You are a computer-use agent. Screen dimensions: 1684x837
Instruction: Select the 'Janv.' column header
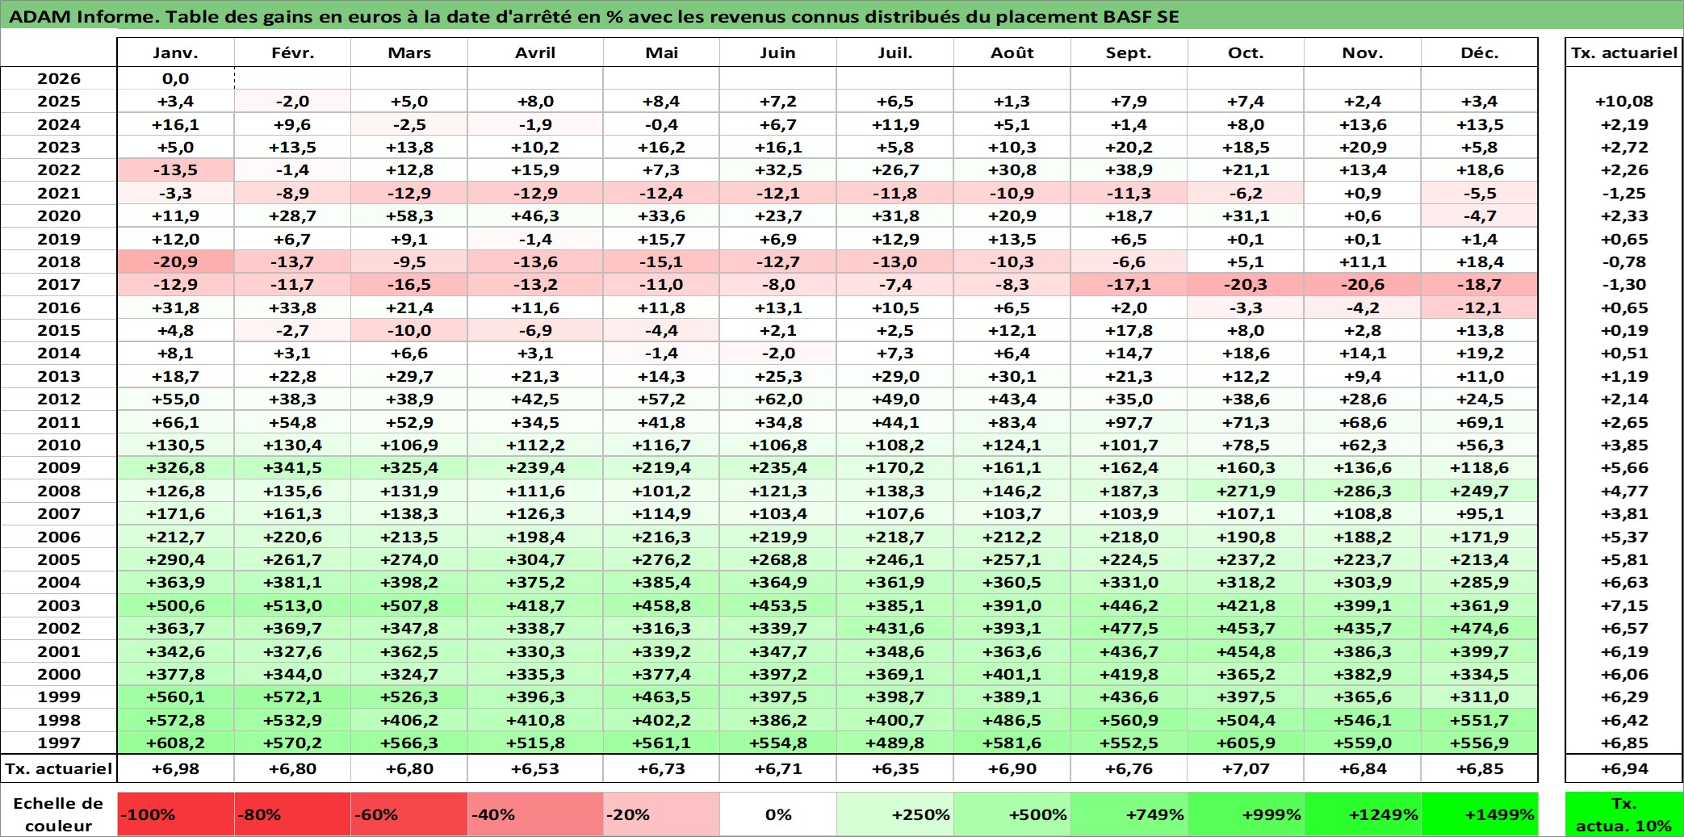(x=175, y=52)
